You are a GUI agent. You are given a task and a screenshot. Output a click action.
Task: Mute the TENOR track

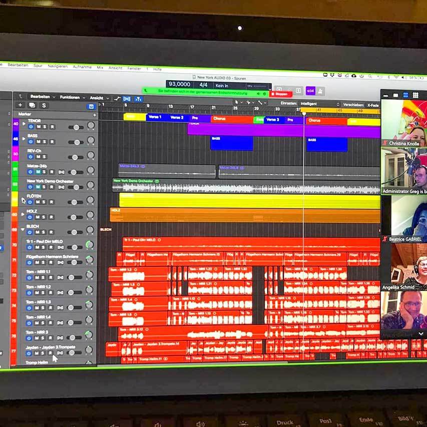(x=37, y=127)
